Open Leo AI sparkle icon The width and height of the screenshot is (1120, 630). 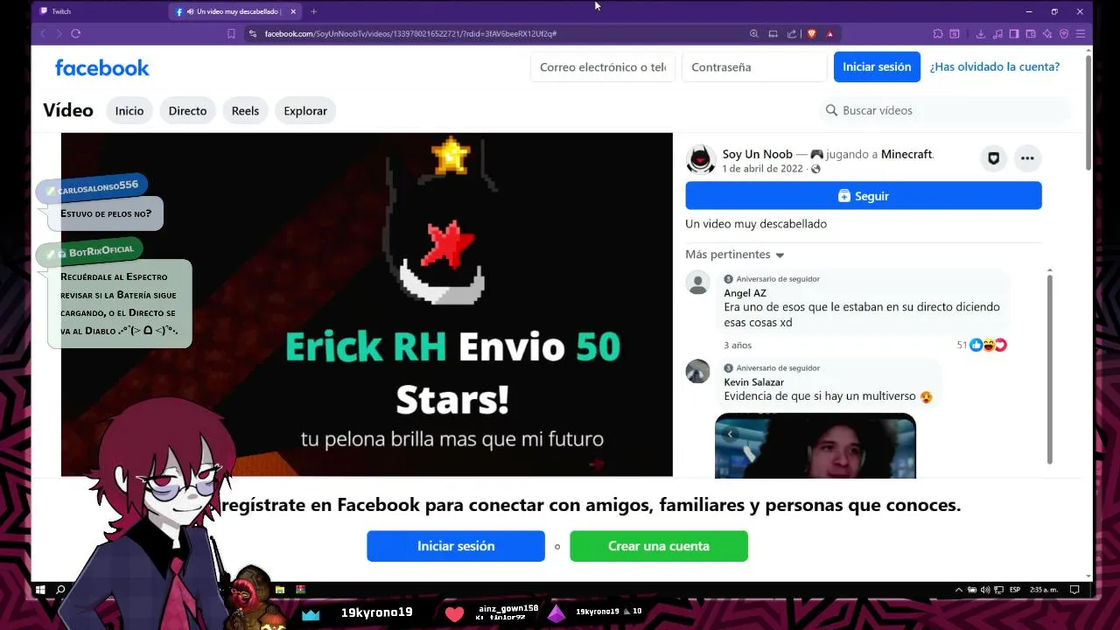tap(1047, 33)
